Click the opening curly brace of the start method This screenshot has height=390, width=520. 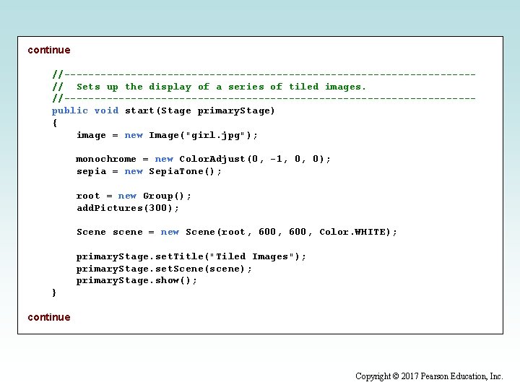click(55, 123)
